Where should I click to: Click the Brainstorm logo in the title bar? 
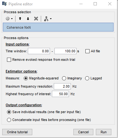click(x=4, y=4)
